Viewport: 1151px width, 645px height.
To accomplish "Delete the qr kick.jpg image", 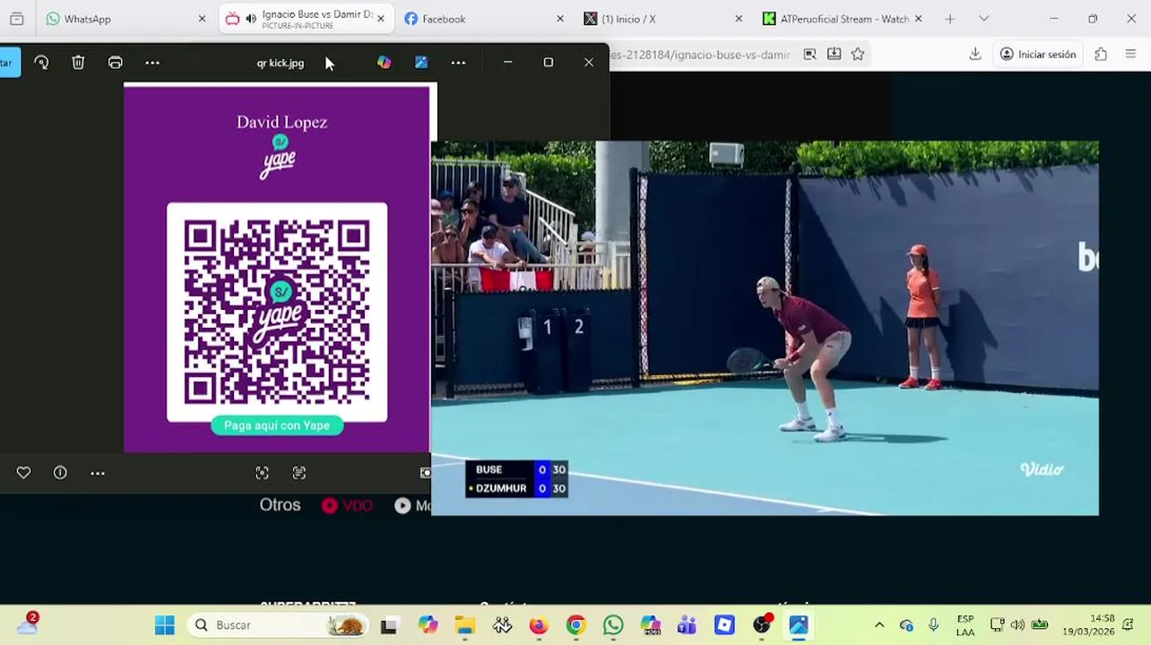I will (78, 63).
